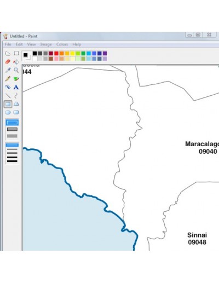Pick the Airbrush spray tool
The image size is (219, 283).
click(x=8, y=87)
